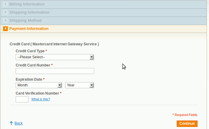Open the Credit Card Type select box
This screenshot has width=209, height=129.
pyautogui.click(x=55, y=57)
